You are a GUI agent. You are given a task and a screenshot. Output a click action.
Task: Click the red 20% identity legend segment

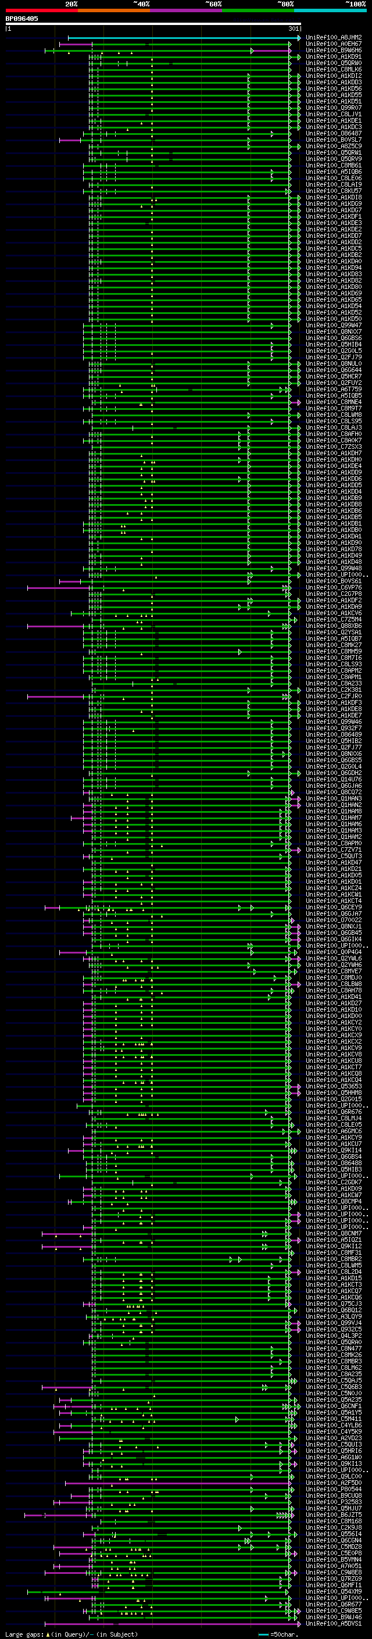41,10
